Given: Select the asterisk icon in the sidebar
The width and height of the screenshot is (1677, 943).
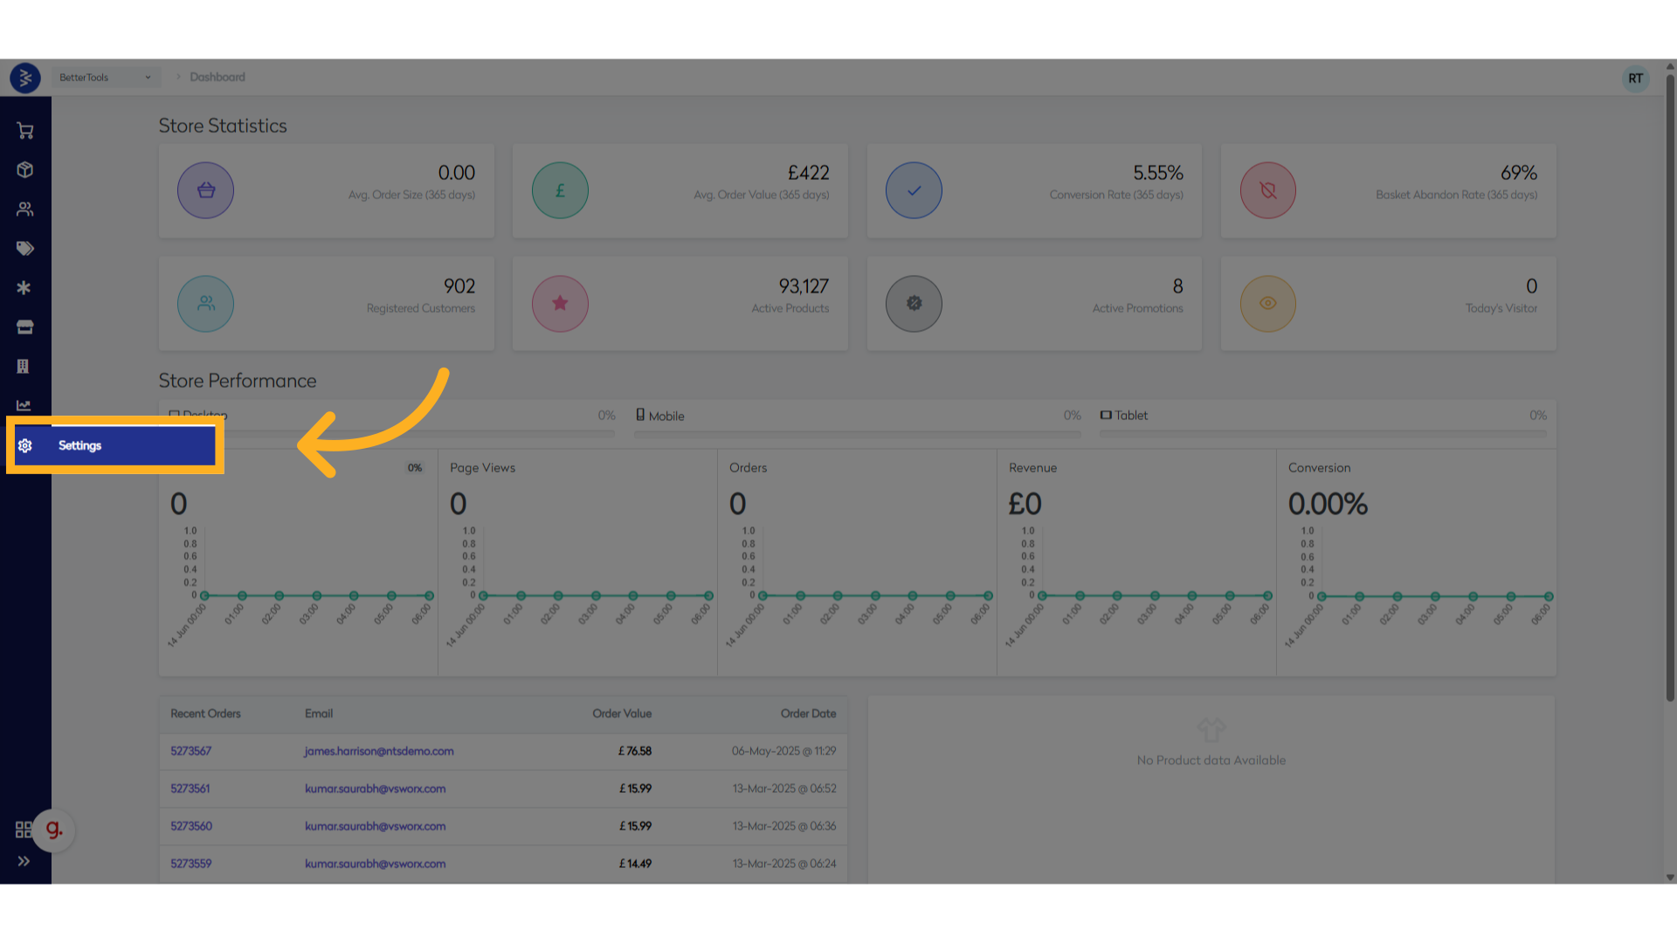Looking at the screenshot, I should click(24, 287).
